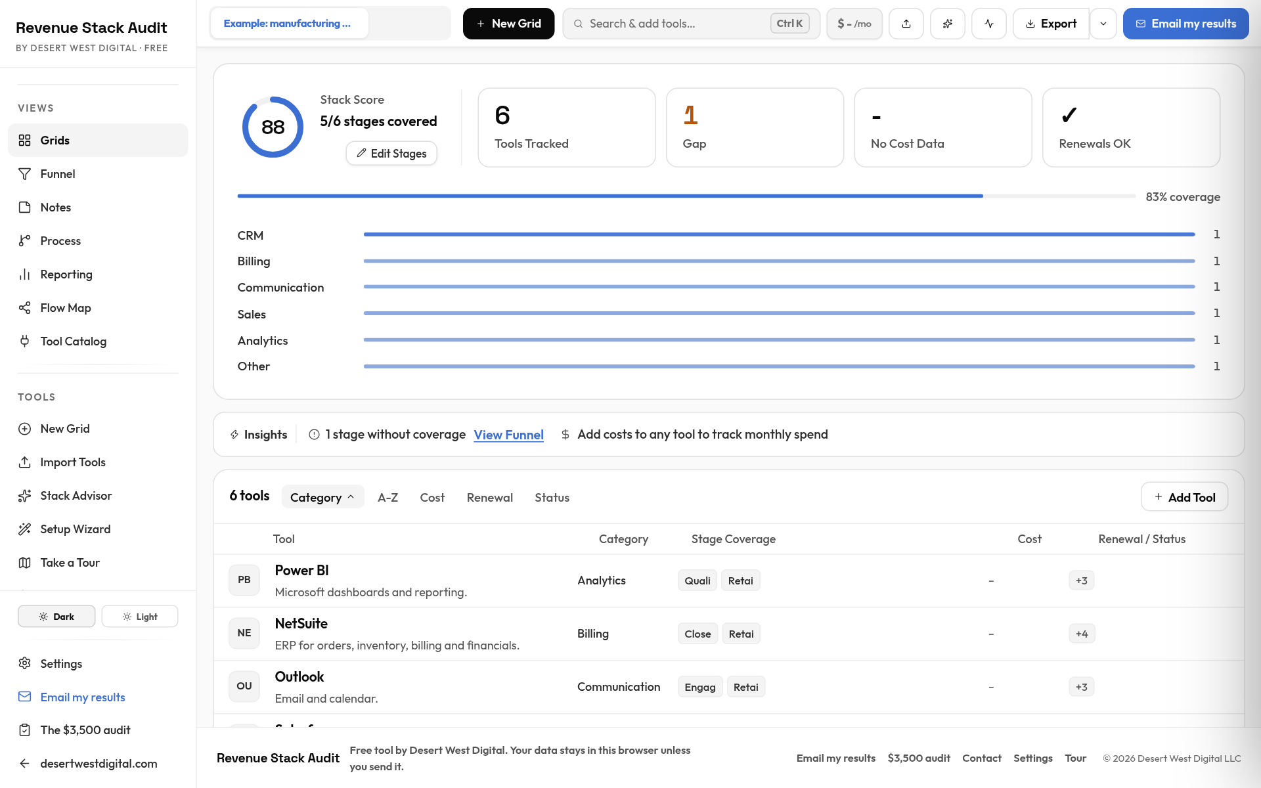Open the Funnel view
Screen dimensions: 1261x788
tap(98, 173)
